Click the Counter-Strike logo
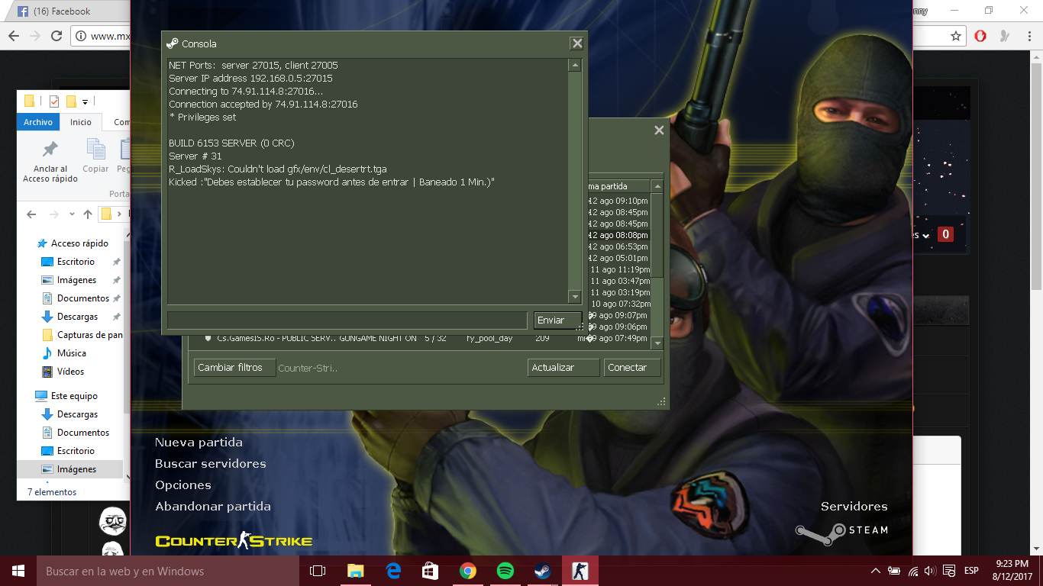The image size is (1043, 586). (x=234, y=541)
